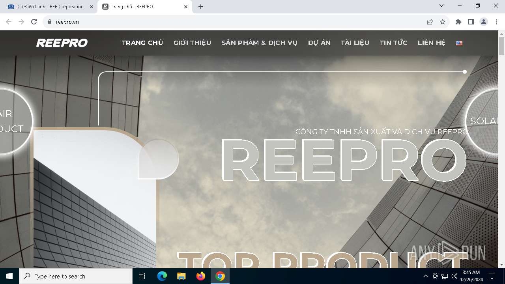Close the Trang chủ - REEPRO tab
This screenshot has height=284, width=505.
(186, 7)
